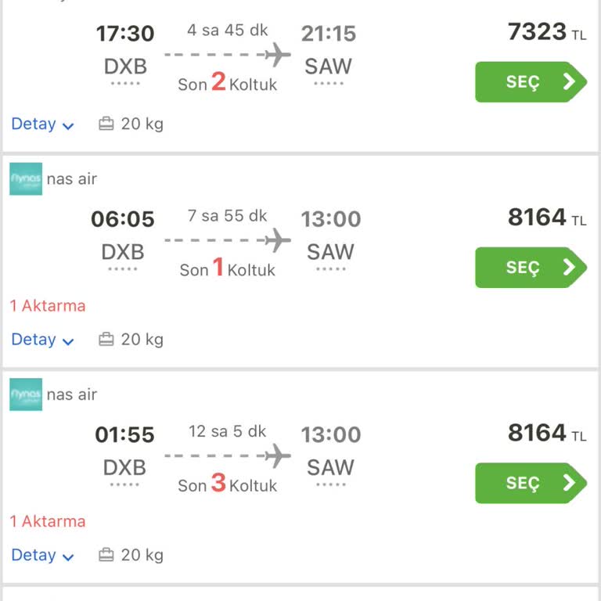This screenshot has height=601, width=601.
Task: Click baggage icon on 06:05 flight
Action: (x=106, y=340)
